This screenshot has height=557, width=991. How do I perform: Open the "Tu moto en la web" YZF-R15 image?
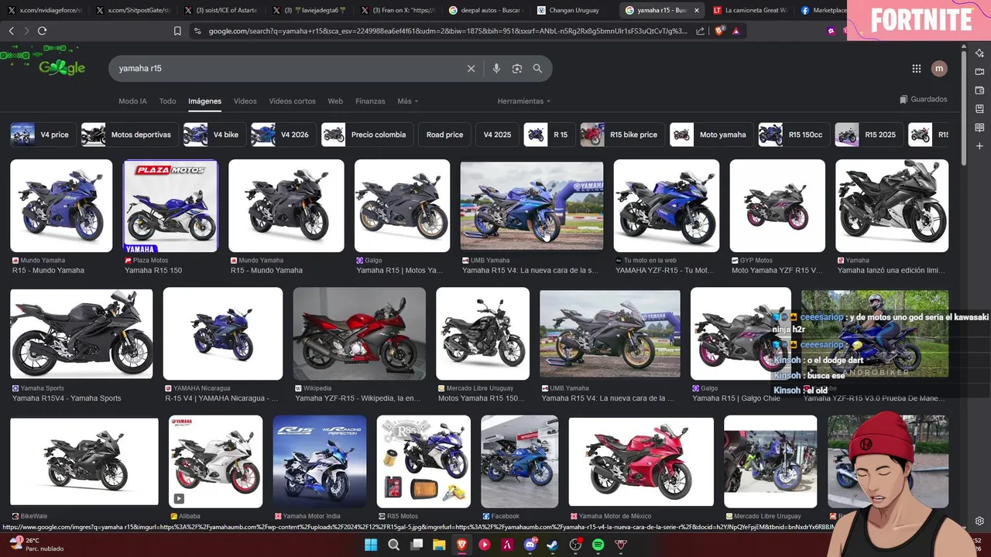tap(666, 206)
